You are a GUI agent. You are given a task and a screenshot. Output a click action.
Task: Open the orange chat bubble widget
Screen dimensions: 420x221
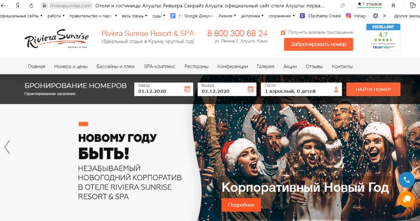407,199
